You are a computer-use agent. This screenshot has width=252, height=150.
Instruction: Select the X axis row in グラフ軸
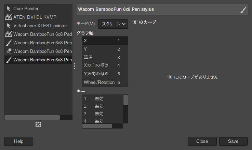click(x=105, y=41)
